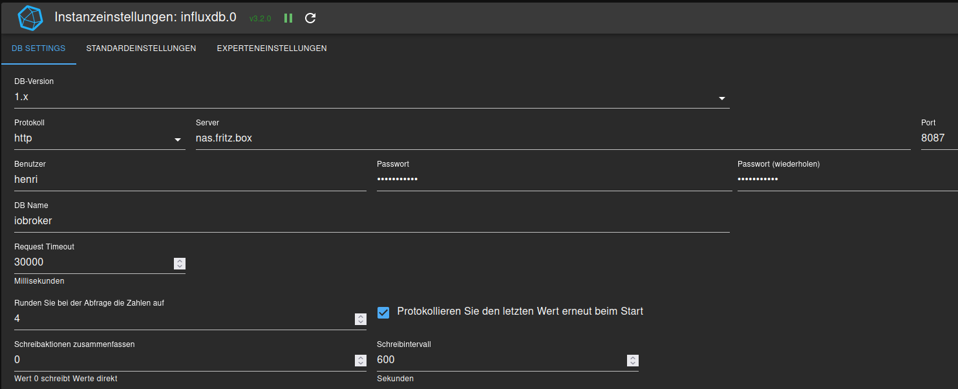Click the Port field with 8087

pos(939,138)
